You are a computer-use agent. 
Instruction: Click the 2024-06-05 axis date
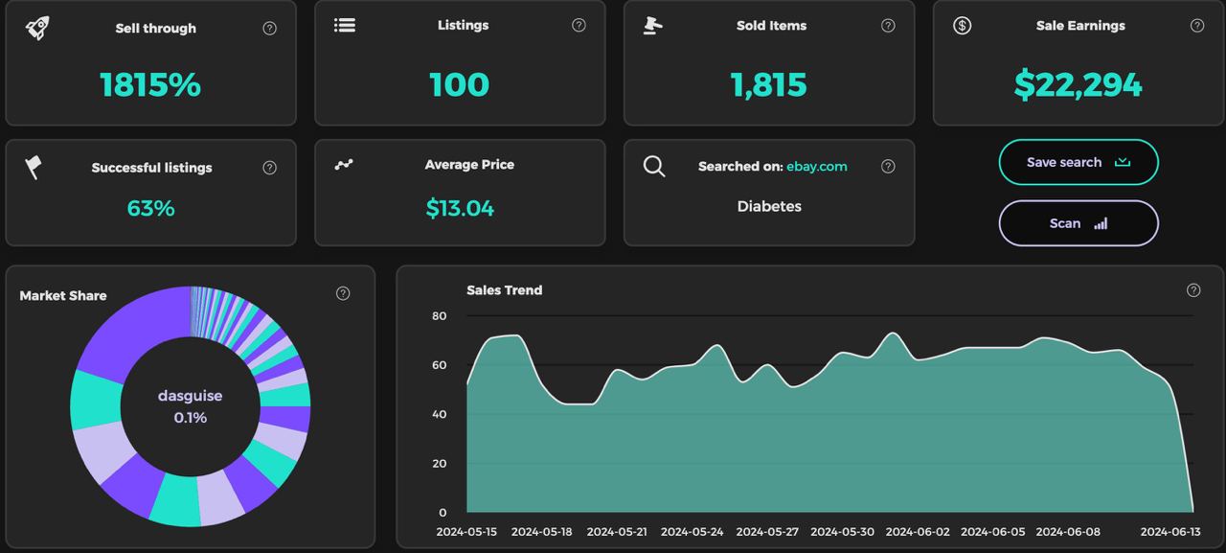992,531
